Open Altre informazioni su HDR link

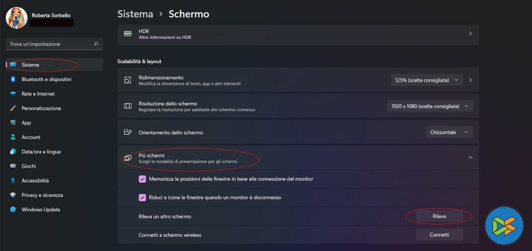pyautogui.click(x=165, y=37)
